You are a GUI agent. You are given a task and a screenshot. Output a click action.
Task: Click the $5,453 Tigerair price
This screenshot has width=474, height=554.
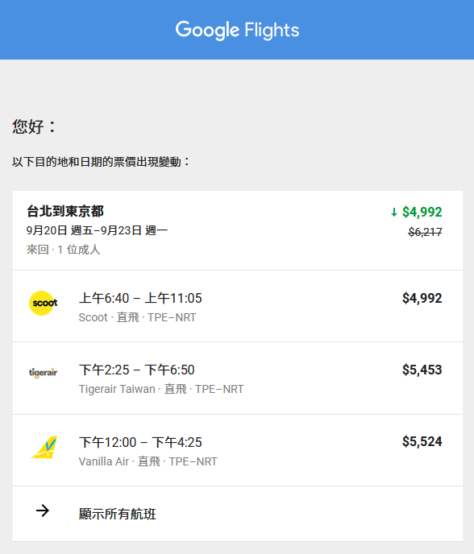pos(422,370)
